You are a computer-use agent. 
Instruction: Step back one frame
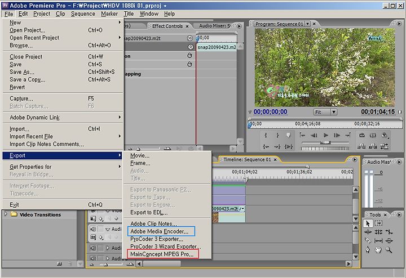pyautogui.click(x=314, y=135)
